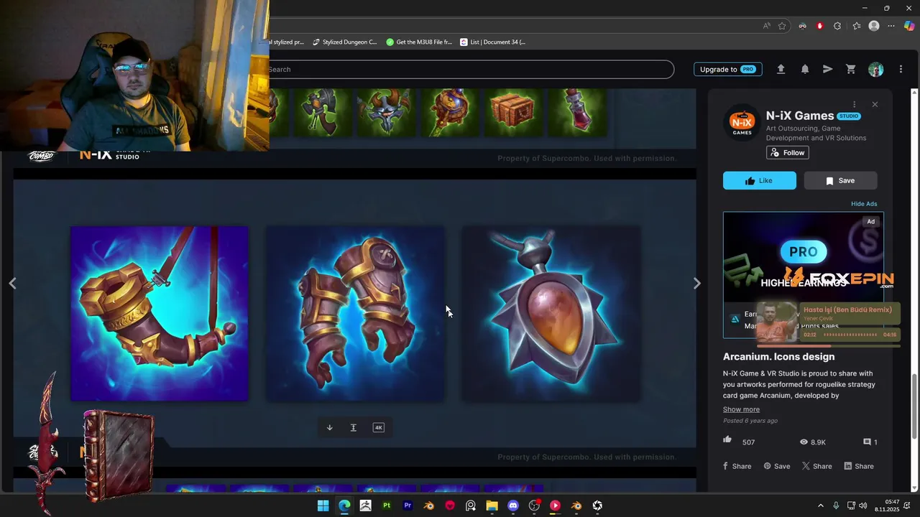Open the armored gauntlets icon artwork

tap(355, 313)
